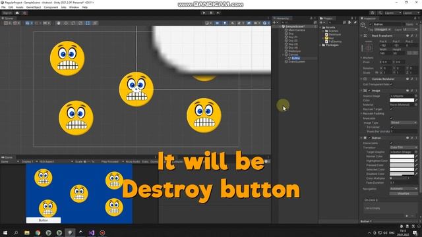This screenshot has height=237, width=422.
Task: Click the Visualize button
Action: (x=404, y=194)
